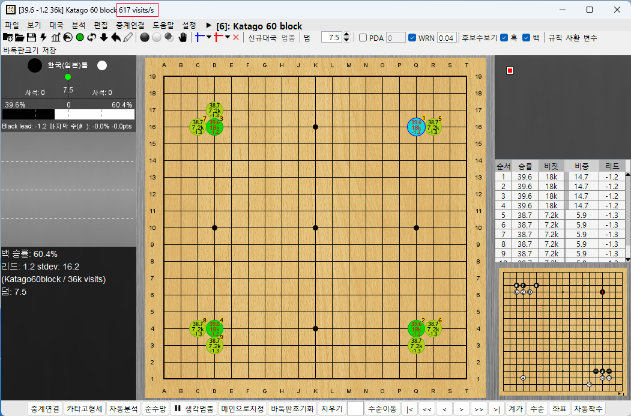Click the green circle toolbar icon

[80, 38]
